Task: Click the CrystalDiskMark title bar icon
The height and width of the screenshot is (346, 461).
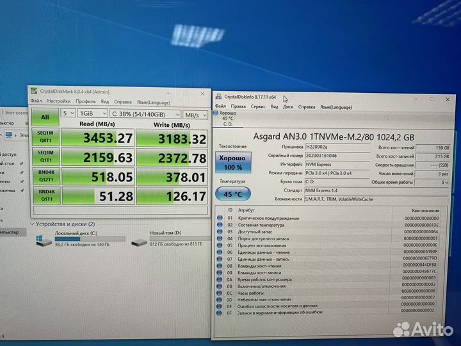Action: pyautogui.click(x=34, y=90)
